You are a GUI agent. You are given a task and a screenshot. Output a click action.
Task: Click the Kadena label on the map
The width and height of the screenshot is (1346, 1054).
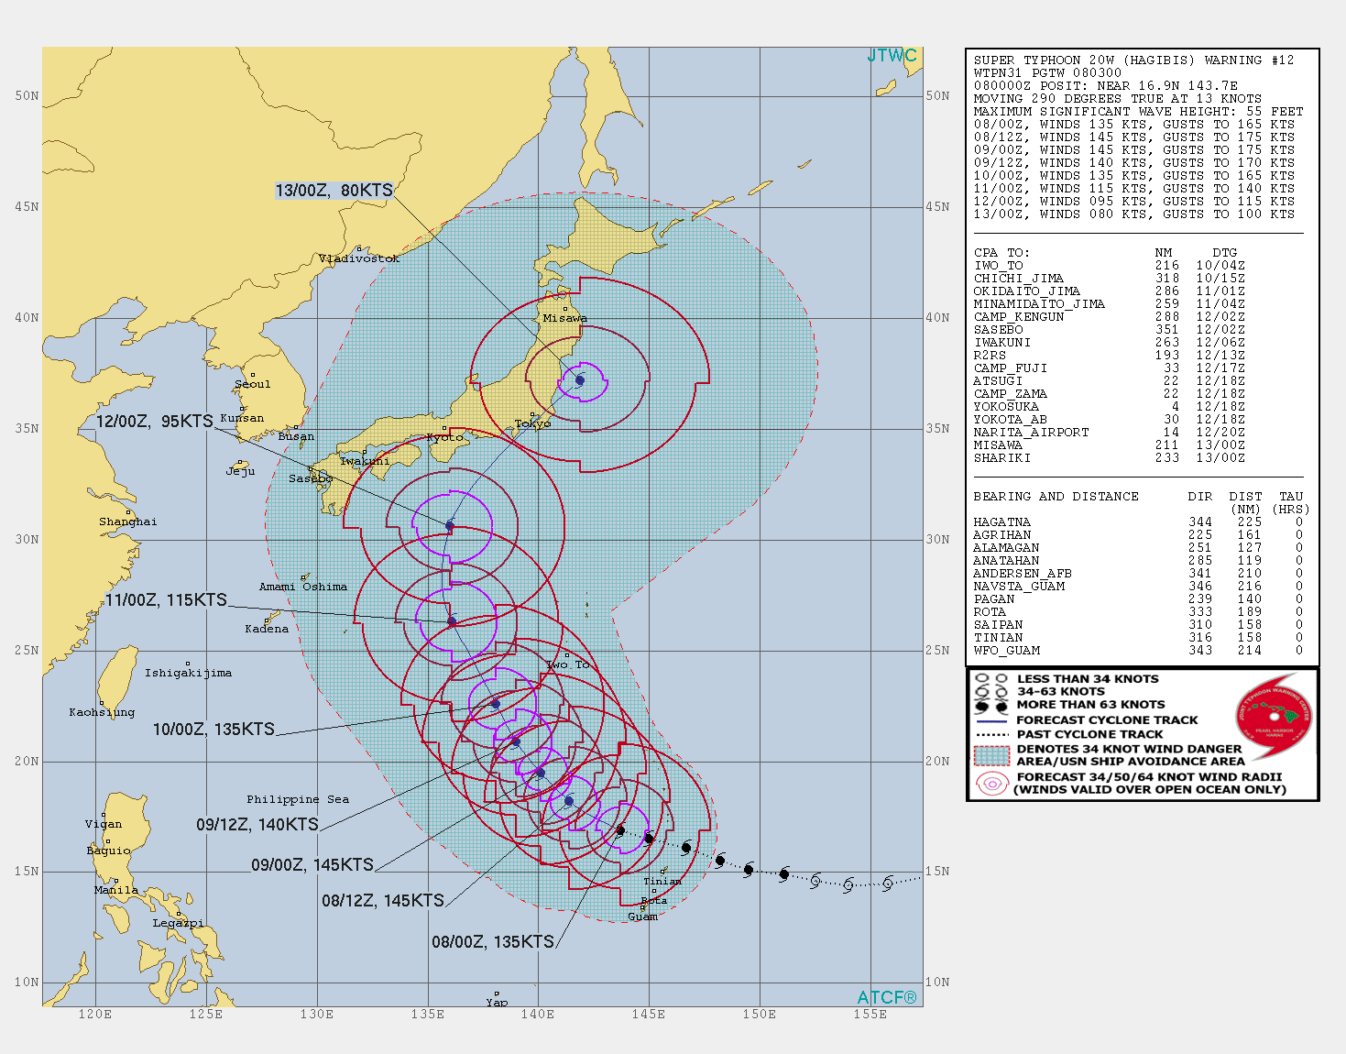(267, 629)
